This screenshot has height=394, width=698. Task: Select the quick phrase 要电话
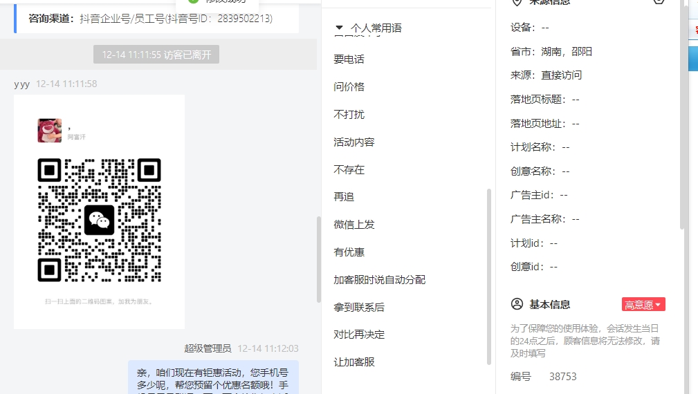(x=349, y=59)
